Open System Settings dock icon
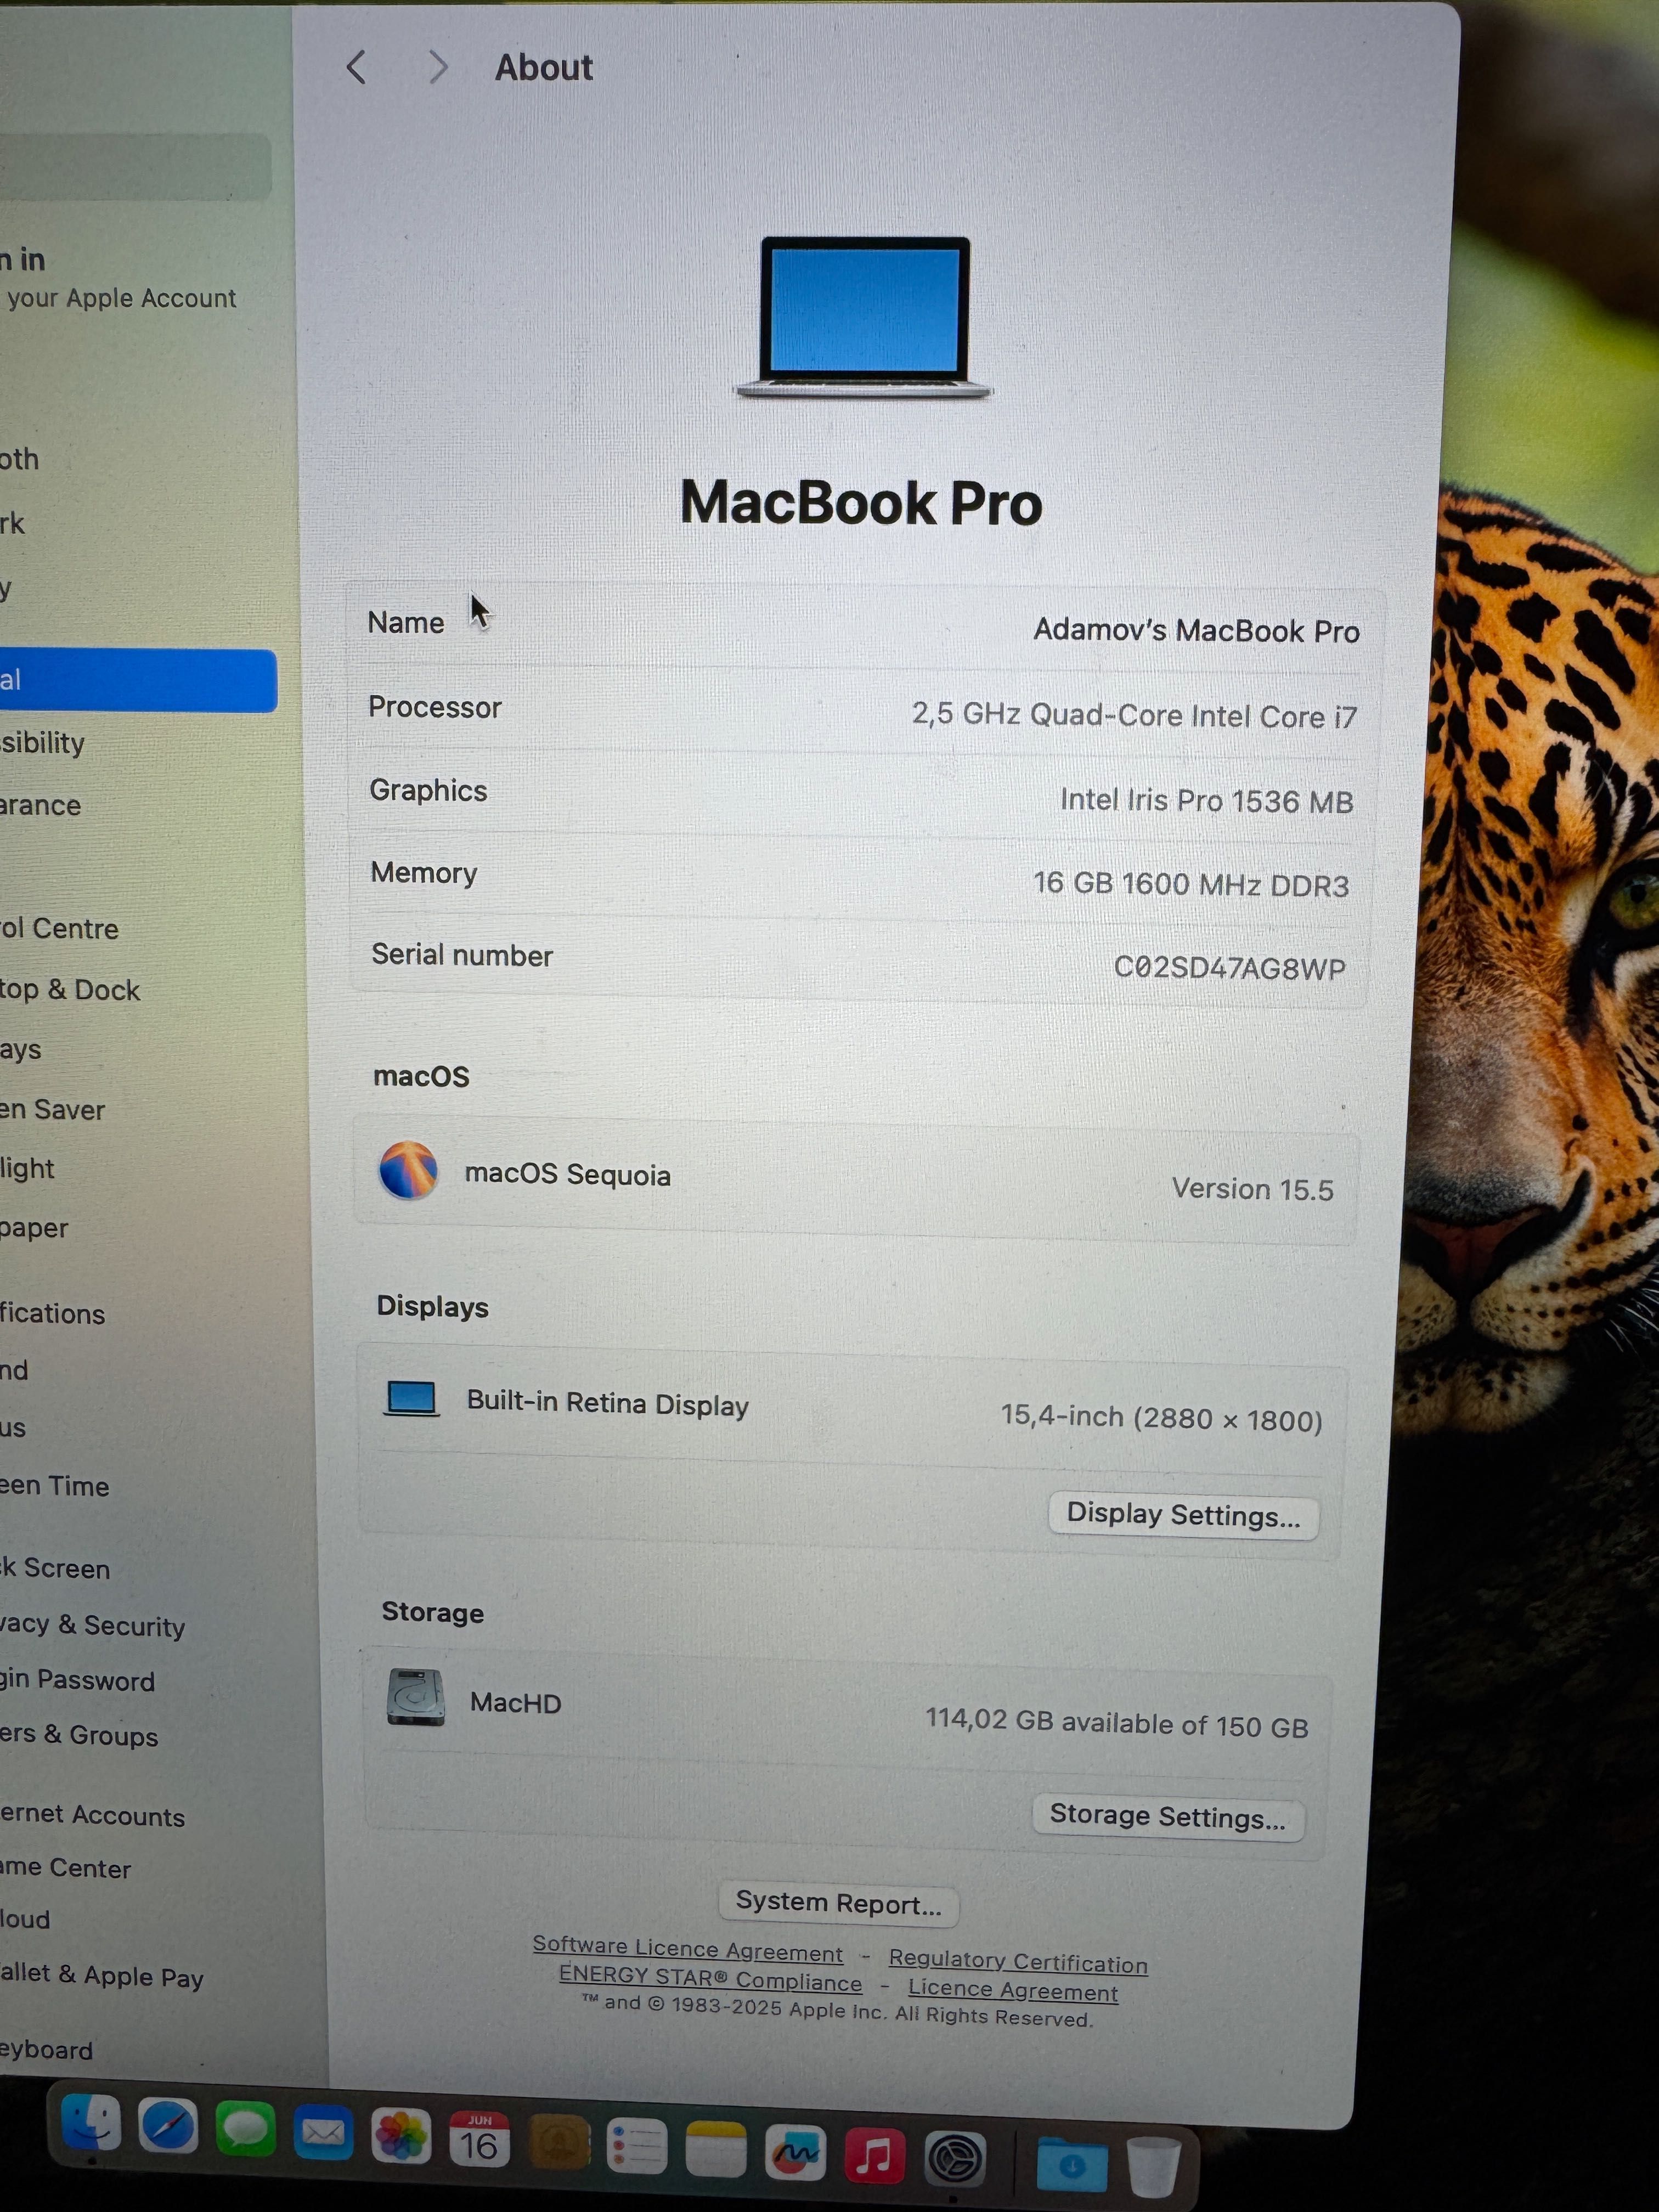This screenshot has height=2212, width=1659. [954, 2159]
